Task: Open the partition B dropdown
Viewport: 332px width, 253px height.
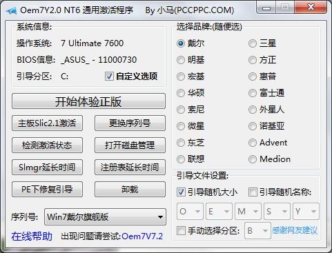Action: tap(257, 230)
